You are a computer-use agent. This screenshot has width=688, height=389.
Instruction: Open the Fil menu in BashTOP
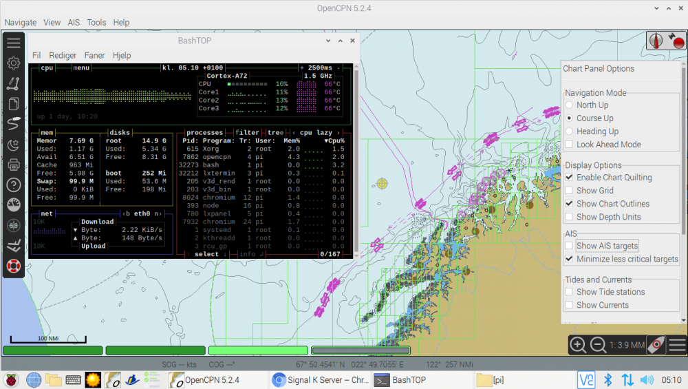(36, 55)
